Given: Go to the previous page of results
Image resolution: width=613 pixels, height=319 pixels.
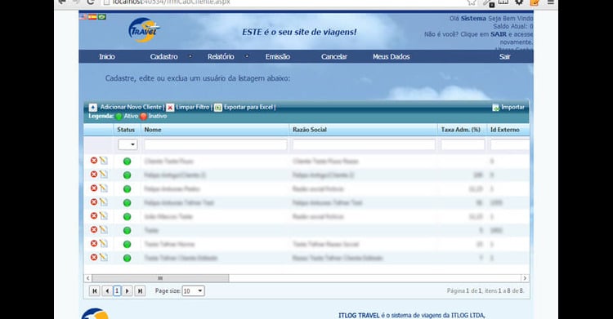Looking at the screenshot, I should (x=107, y=291).
